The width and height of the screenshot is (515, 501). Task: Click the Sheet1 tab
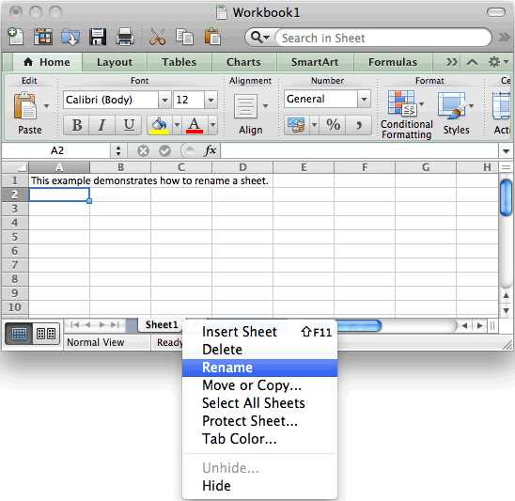(162, 325)
